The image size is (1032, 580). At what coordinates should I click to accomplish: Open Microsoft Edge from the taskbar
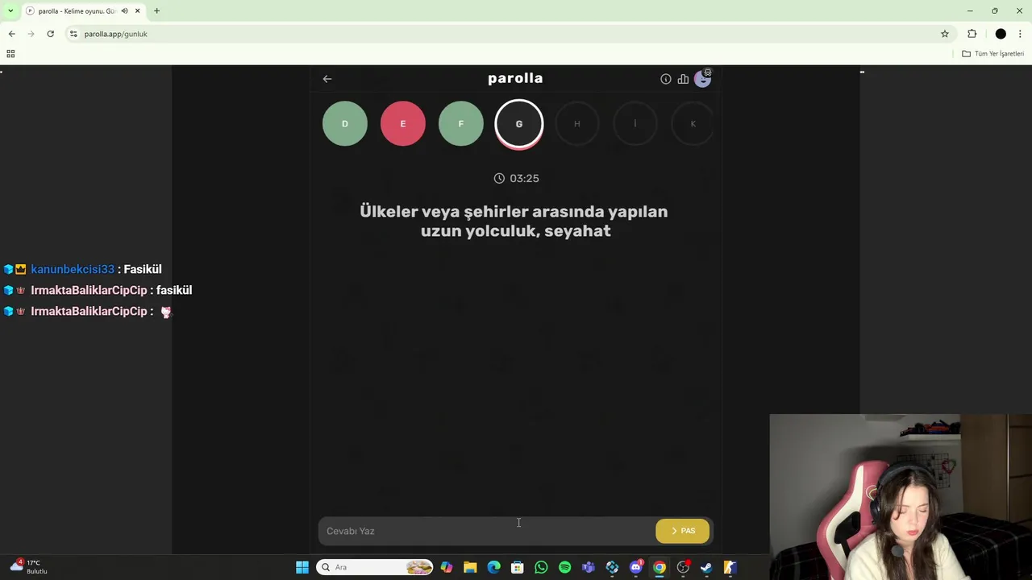tap(493, 567)
